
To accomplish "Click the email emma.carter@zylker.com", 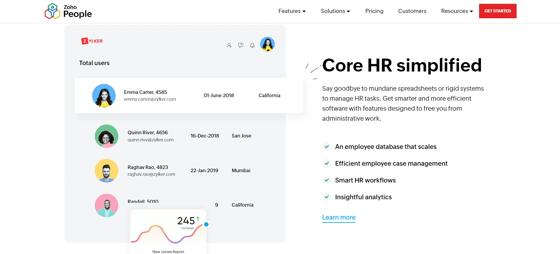I will point(150,99).
